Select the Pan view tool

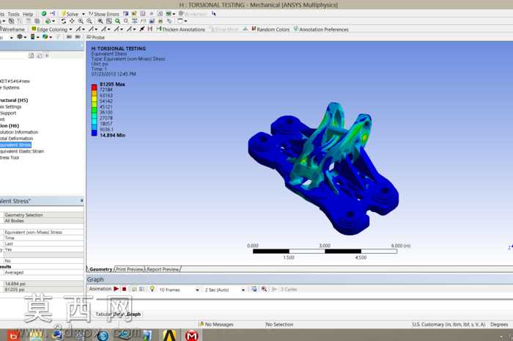pos(72,21)
